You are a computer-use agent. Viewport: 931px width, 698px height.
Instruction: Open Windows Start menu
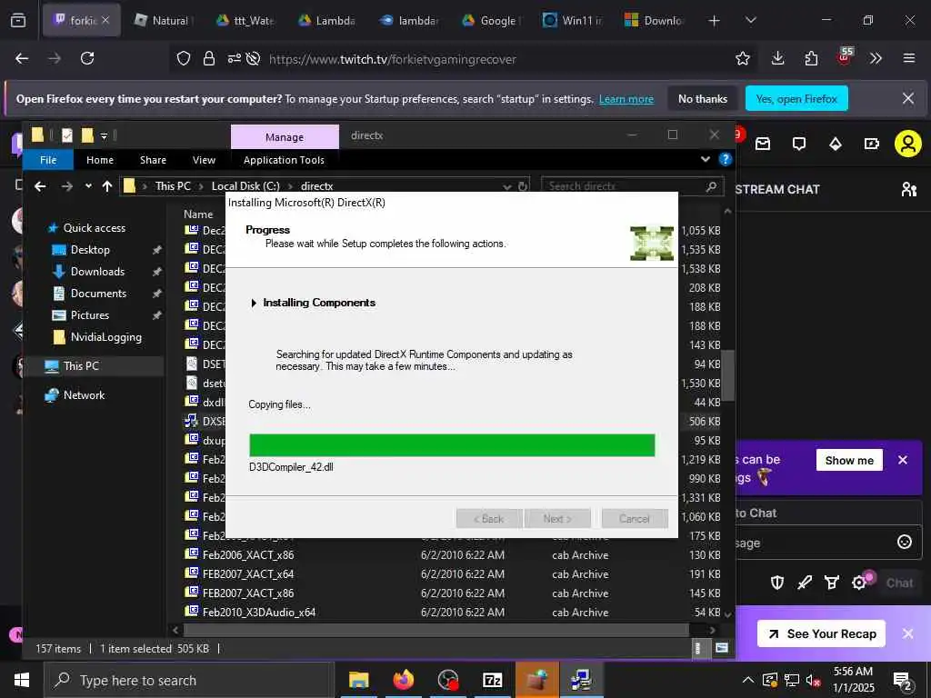22,680
